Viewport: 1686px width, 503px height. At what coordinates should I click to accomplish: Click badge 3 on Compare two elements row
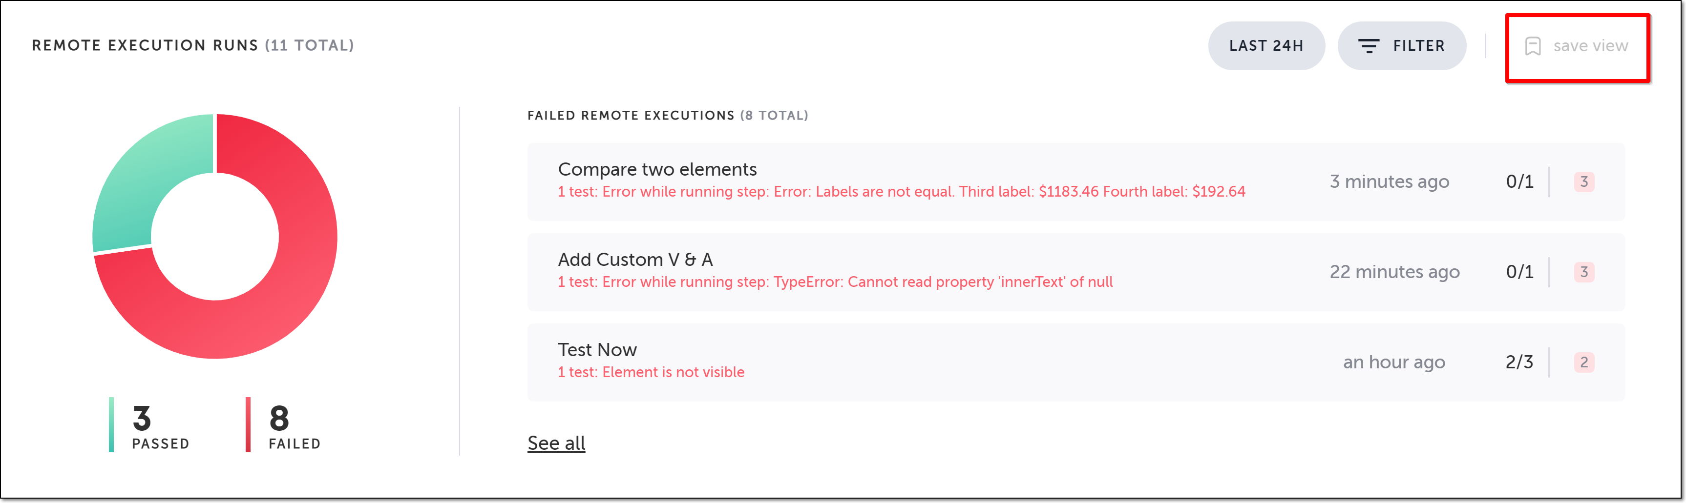coord(1583,182)
